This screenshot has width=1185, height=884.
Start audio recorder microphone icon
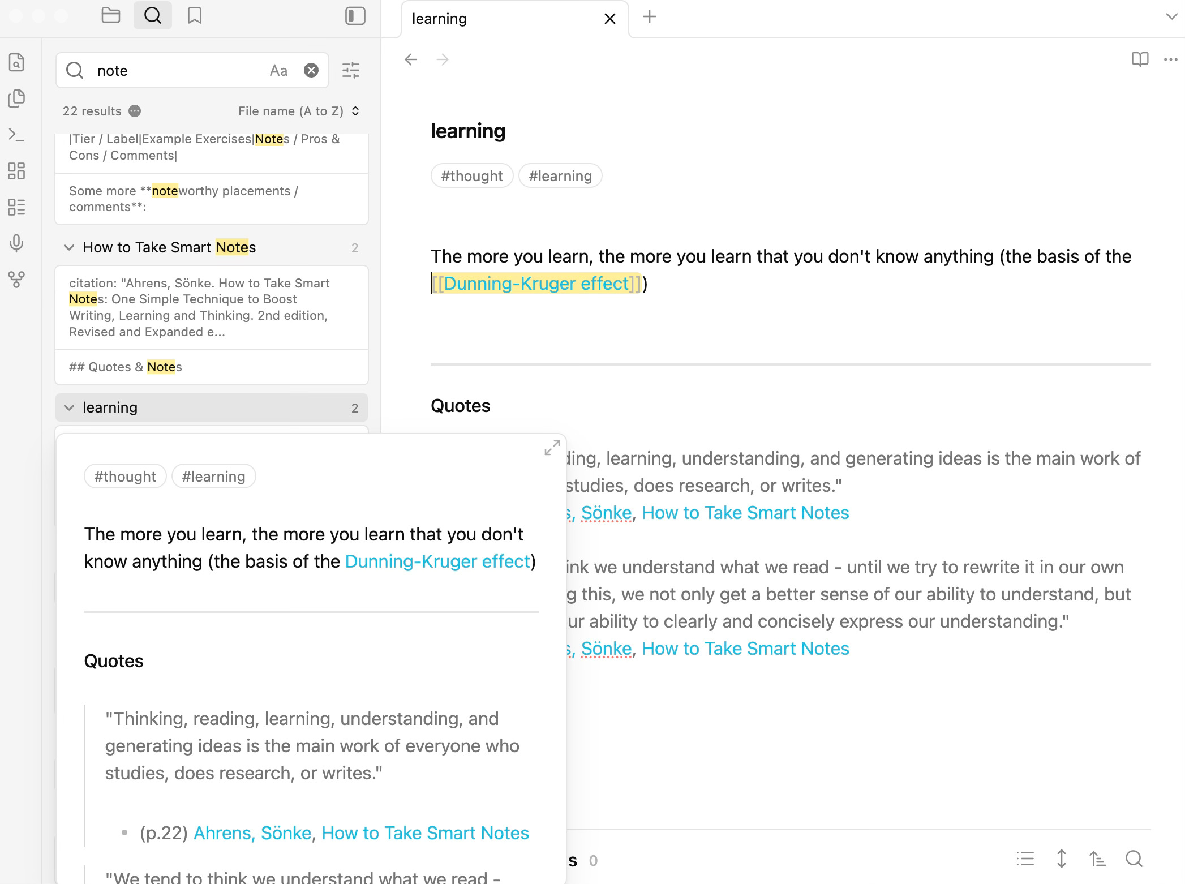[x=17, y=243]
